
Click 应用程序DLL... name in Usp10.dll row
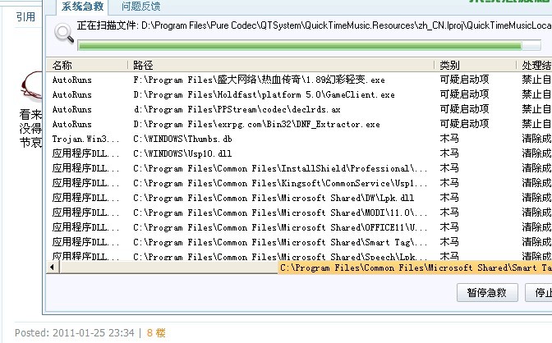click(85, 153)
